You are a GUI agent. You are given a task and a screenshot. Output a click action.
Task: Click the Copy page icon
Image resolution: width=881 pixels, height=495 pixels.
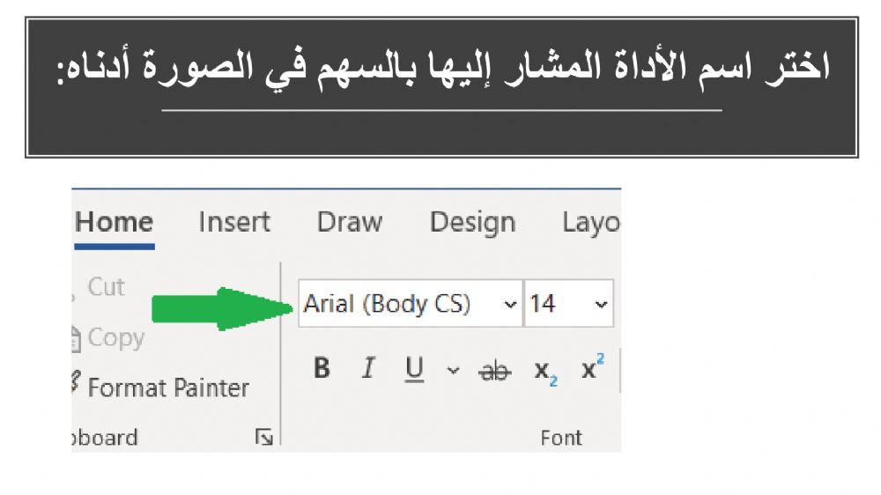(76, 339)
